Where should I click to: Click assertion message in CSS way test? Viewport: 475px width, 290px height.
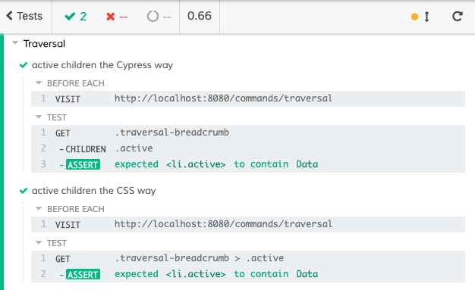[216, 274]
